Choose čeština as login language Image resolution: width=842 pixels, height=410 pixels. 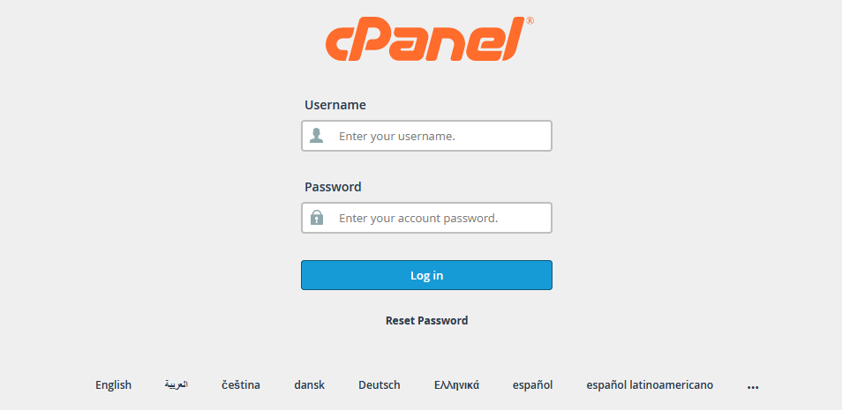coord(241,385)
